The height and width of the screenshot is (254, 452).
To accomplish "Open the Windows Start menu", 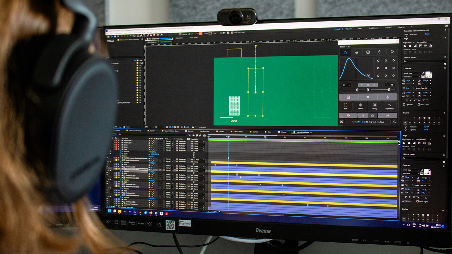I will coord(109,211).
